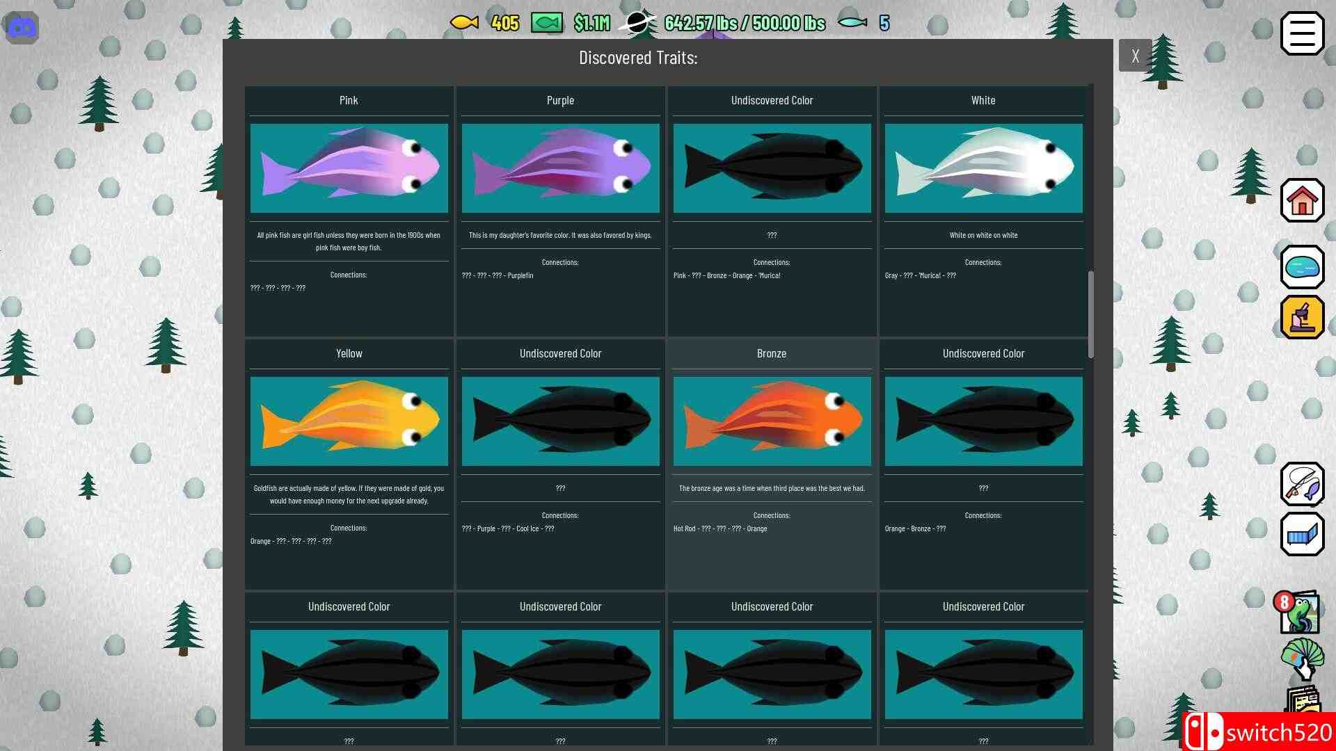Screen dimensions: 1336x751
Task: Close the Discovered Traits window with the X
Action: pos(1135,55)
